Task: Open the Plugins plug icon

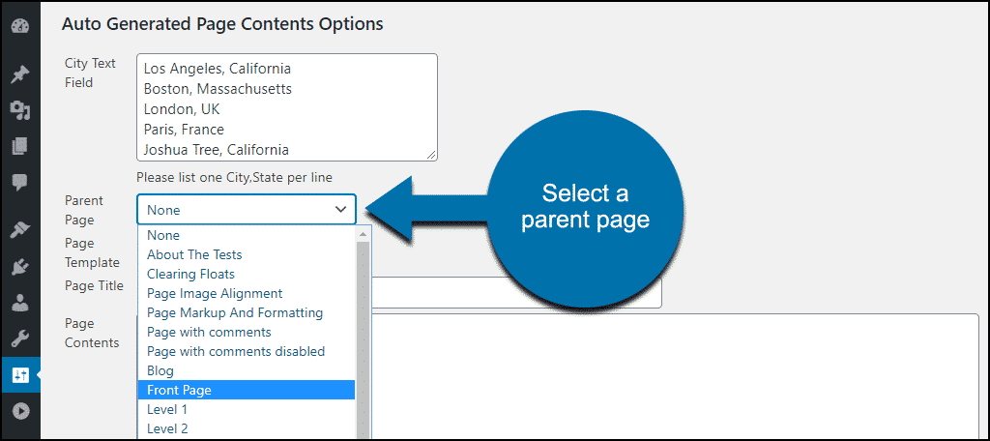Action: point(20,267)
